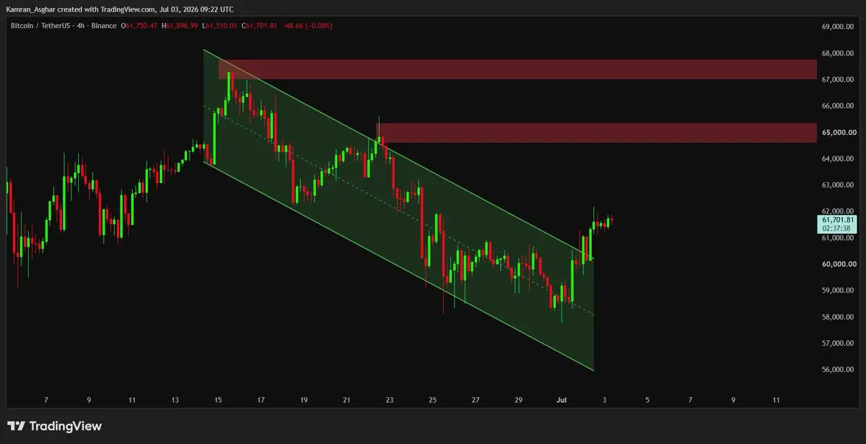Click the 63,000.00 price axis label
Screen dimensions: 866x444
[839, 185]
